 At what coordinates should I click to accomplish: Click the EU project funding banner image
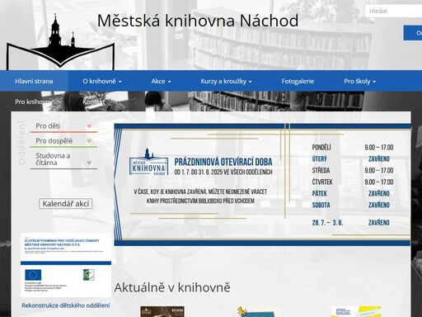click(66, 265)
